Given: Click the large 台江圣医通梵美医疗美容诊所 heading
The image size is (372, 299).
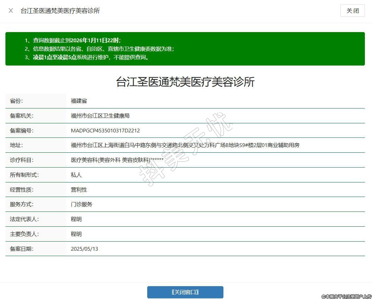Looking at the screenshot, I should click(185, 82).
